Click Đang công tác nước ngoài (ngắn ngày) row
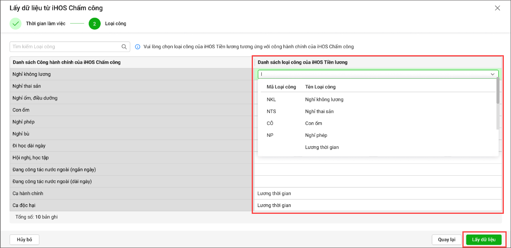Screen dimensions: 511x248 click(x=131, y=170)
